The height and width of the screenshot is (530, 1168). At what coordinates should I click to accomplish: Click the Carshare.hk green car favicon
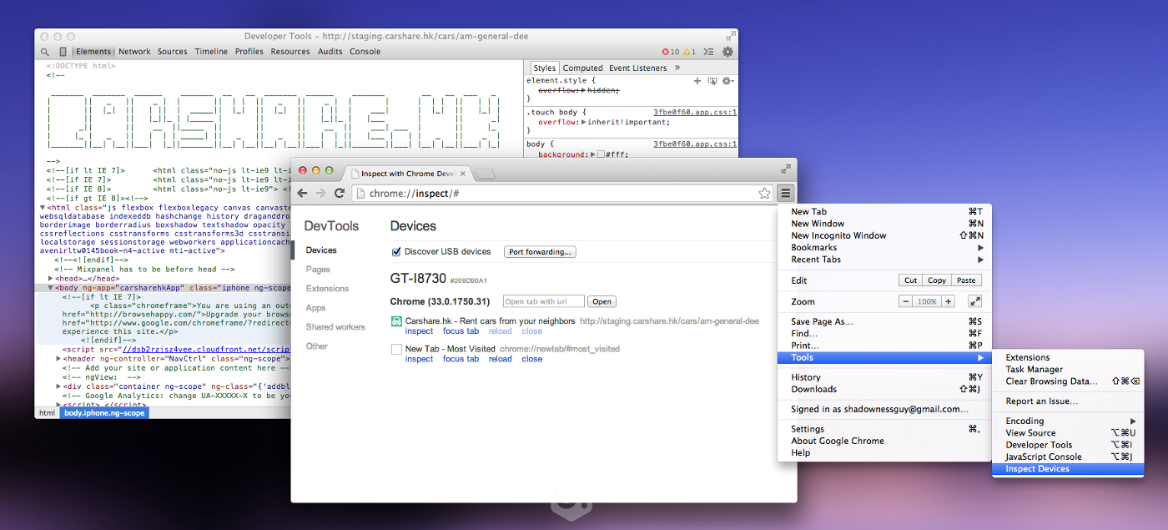point(397,321)
